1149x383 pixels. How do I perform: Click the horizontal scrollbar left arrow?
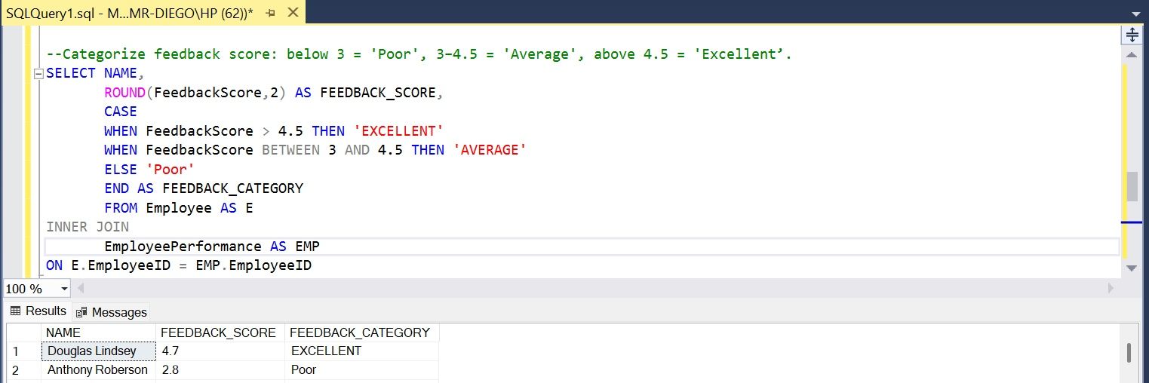(81, 289)
